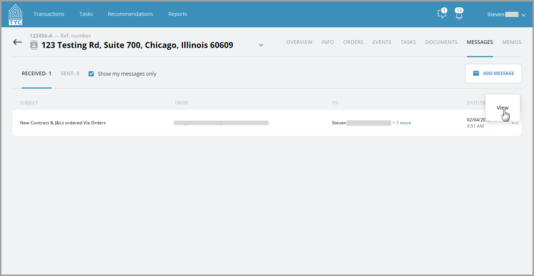
Task: Open Recommendations in the top navigation
Action: point(131,14)
